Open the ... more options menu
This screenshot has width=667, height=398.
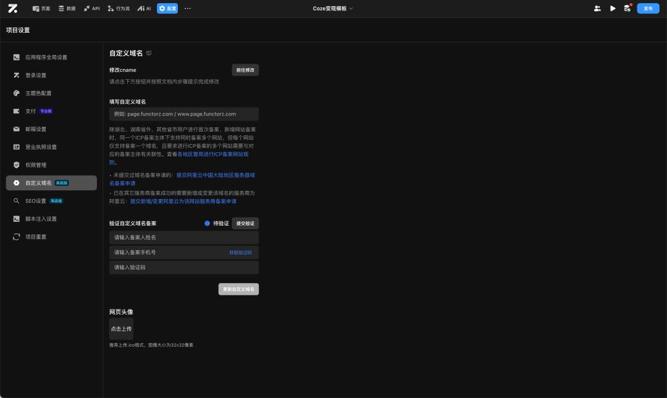point(187,8)
